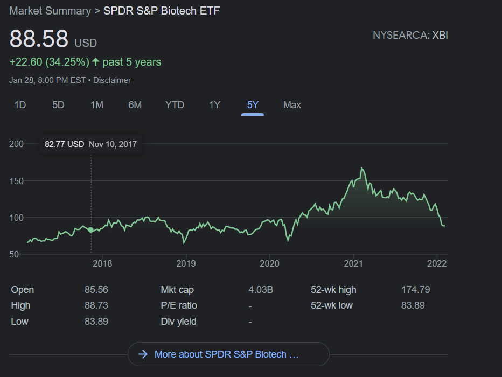
Task: Select the active 5Y range tab
Action: (253, 105)
